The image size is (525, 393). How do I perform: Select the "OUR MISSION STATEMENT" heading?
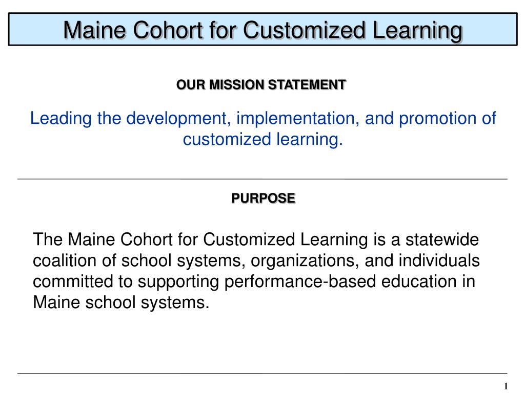(261, 85)
